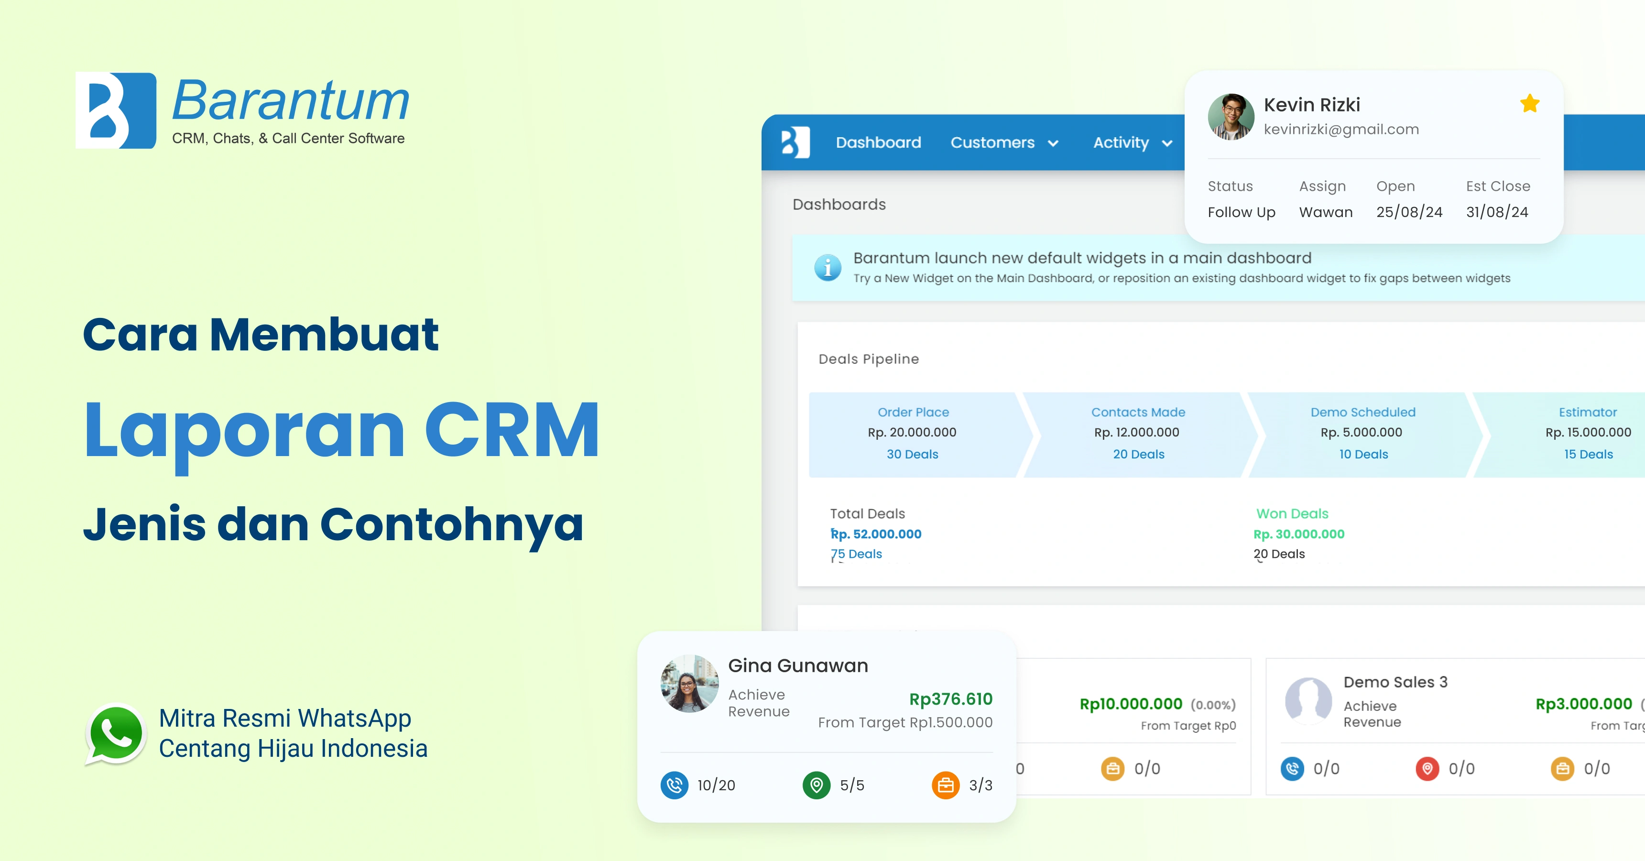1645x861 pixels.
Task: Click the phone call icon on Demo Sales 3 card
Action: [1293, 768]
